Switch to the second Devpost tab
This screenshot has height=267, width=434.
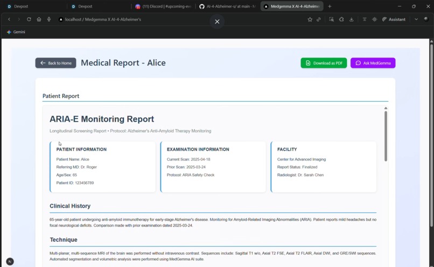99,6
